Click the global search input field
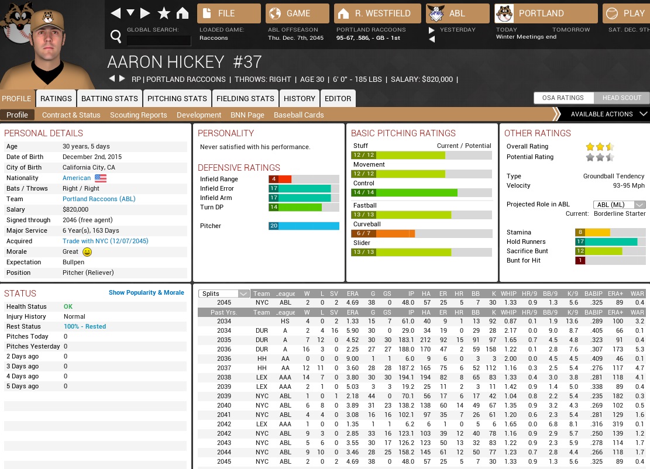The image size is (650, 469). [x=159, y=40]
